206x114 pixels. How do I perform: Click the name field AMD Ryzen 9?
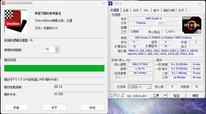click(153, 18)
